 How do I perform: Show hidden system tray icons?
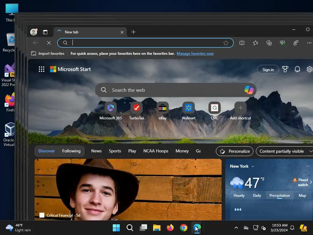[x=236, y=228]
